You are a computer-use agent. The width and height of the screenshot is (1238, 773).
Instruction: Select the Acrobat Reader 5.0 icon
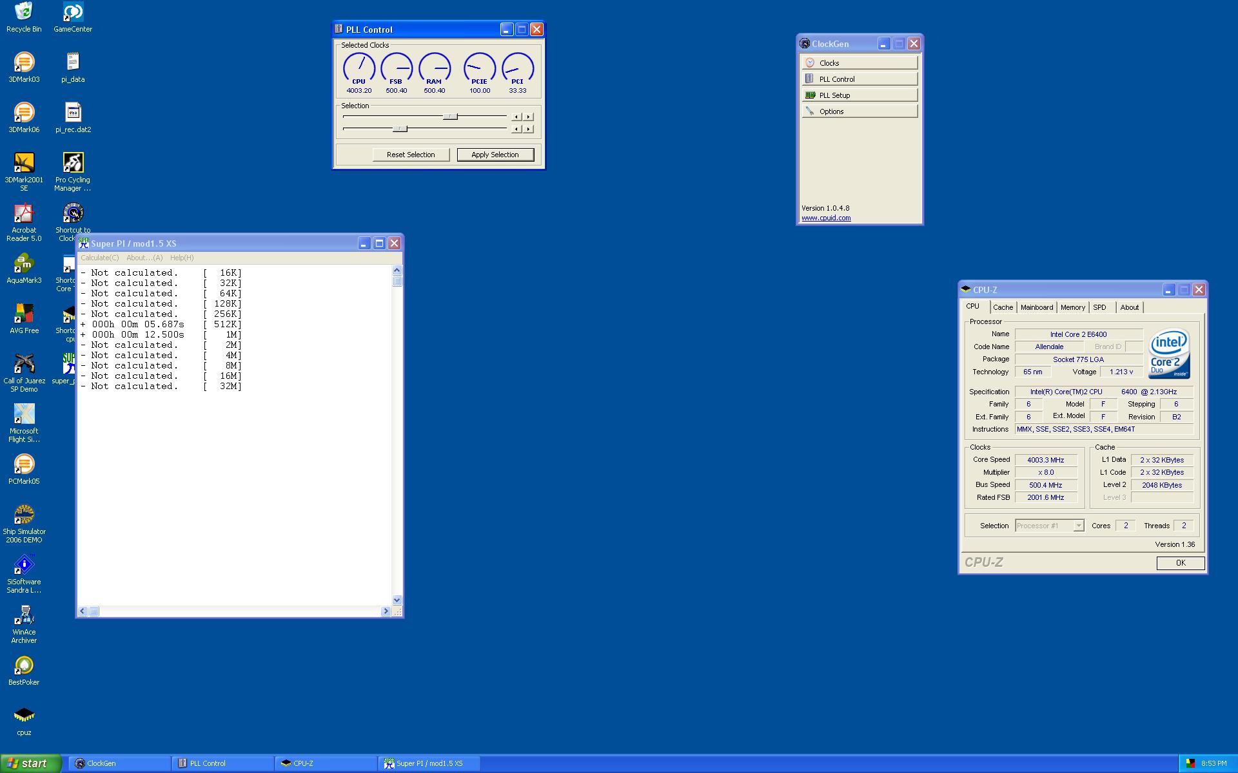pos(24,222)
